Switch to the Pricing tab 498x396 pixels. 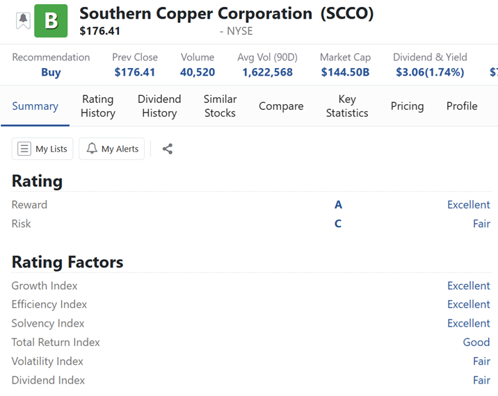point(407,106)
